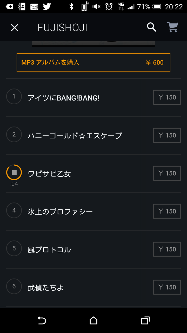The width and height of the screenshot is (187, 333).
Task: Open the search icon in header
Action: pos(151,27)
